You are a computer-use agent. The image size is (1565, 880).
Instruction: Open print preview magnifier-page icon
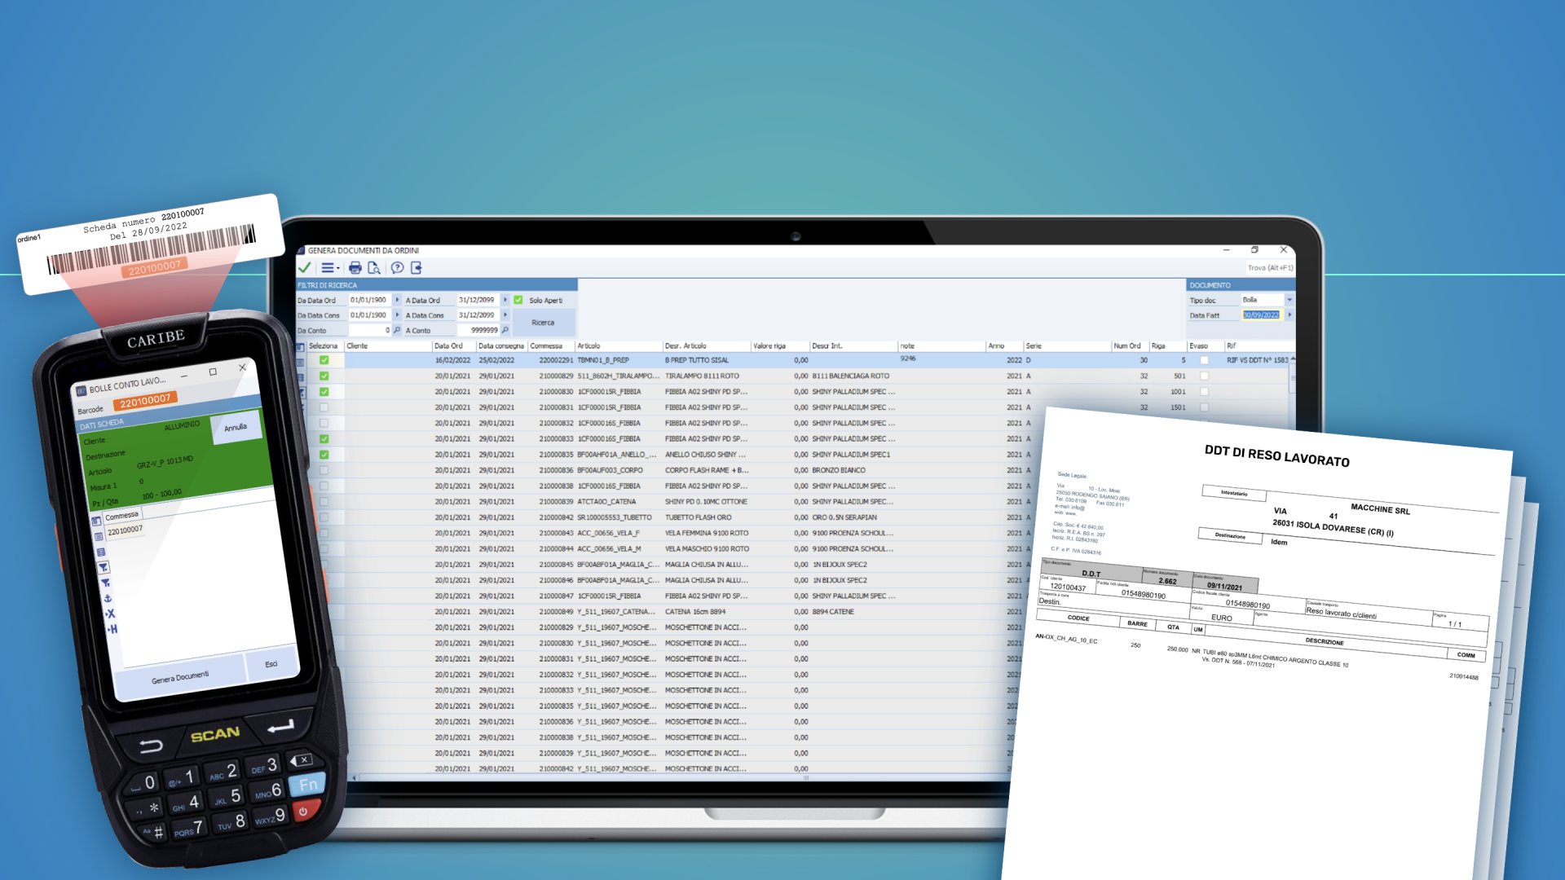pyautogui.click(x=374, y=267)
